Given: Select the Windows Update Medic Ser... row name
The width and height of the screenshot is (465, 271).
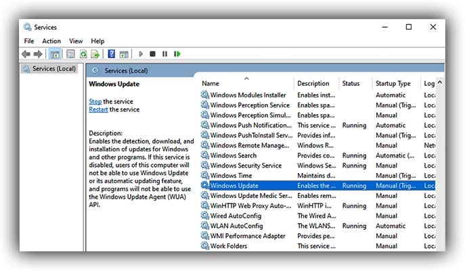Looking at the screenshot, I should [x=251, y=196].
